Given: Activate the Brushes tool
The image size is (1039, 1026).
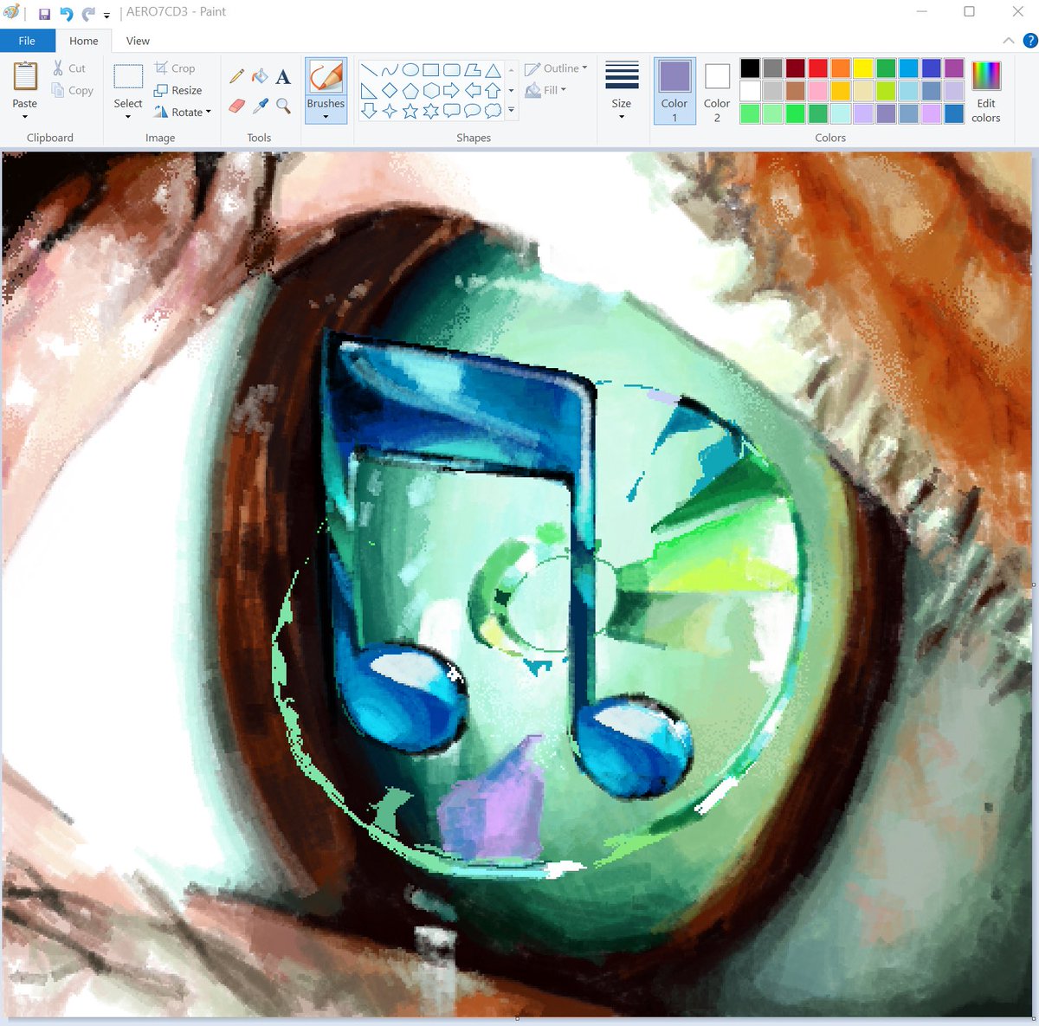Looking at the screenshot, I should (326, 84).
